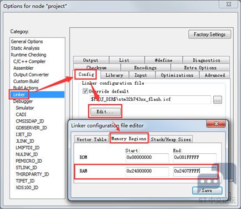Viewport: 241px width, 209px height.
Task: Select Build Actions category
Action: click(x=26, y=88)
